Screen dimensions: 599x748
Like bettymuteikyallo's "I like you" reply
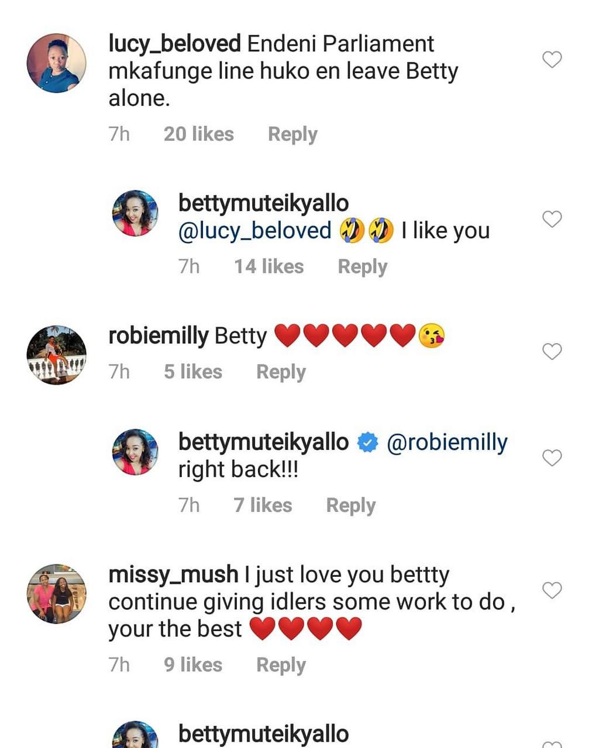click(552, 219)
